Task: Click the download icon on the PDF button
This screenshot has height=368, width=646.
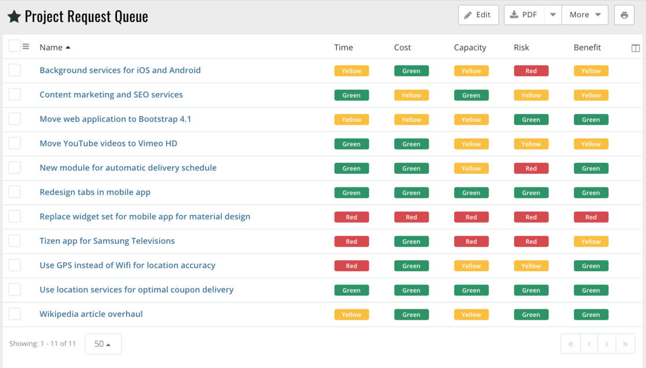Action: coord(513,15)
